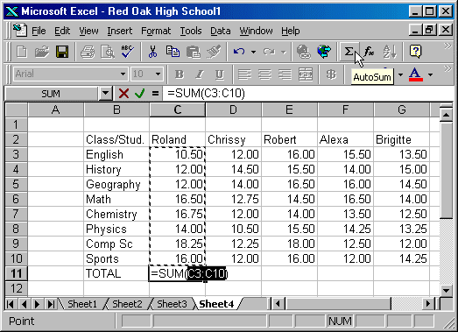458x332 pixels.
Task: Open Print Preview icon
Action: pos(108,52)
